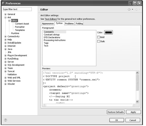Click the Restore Defaults button
This screenshot has width=146, height=126.
coord(116,112)
